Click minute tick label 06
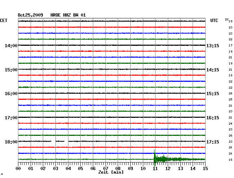 coord(93,169)
